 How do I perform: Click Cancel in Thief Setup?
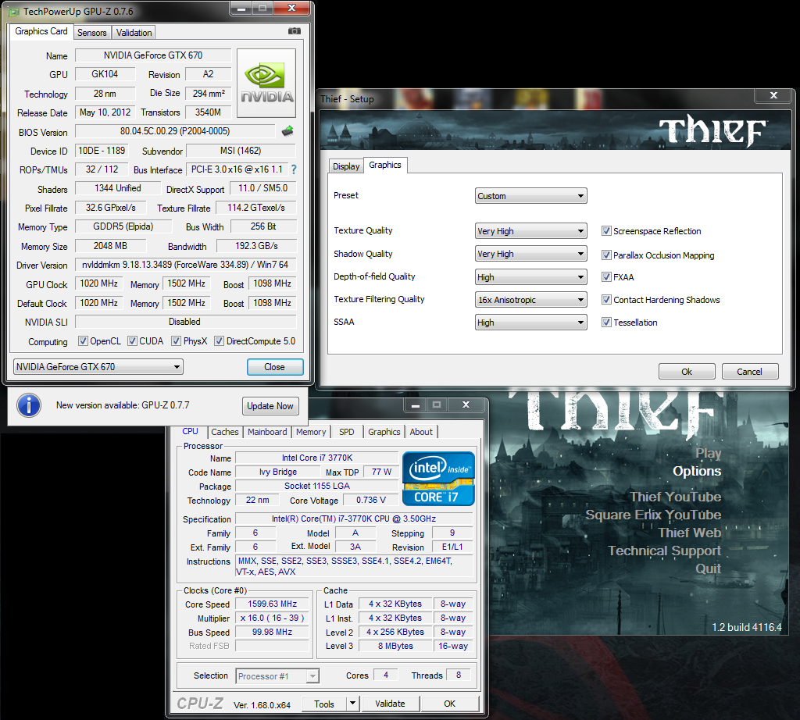(749, 372)
